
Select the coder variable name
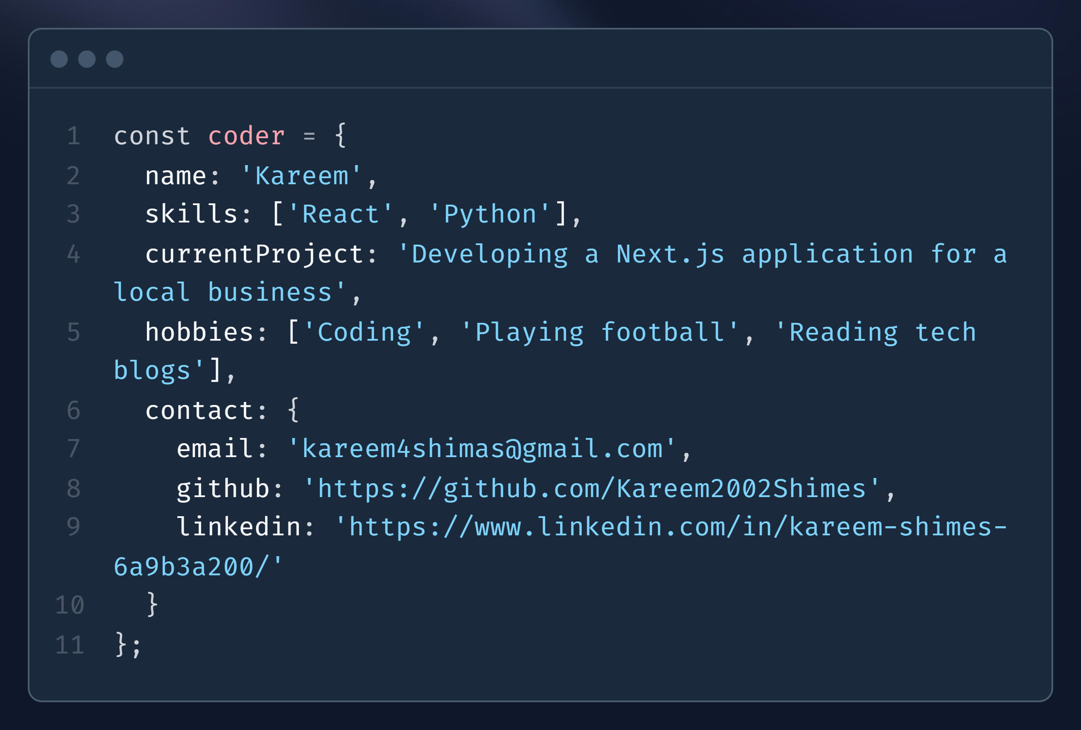(x=246, y=136)
